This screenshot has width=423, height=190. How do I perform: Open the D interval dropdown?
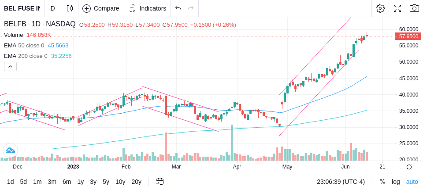coord(52,8)
